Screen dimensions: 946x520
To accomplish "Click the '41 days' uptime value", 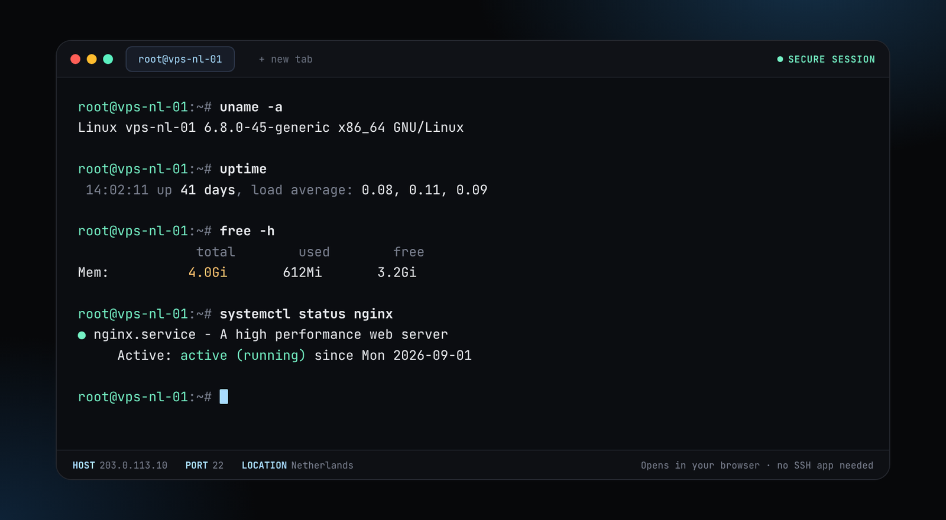I will (208, 190).
